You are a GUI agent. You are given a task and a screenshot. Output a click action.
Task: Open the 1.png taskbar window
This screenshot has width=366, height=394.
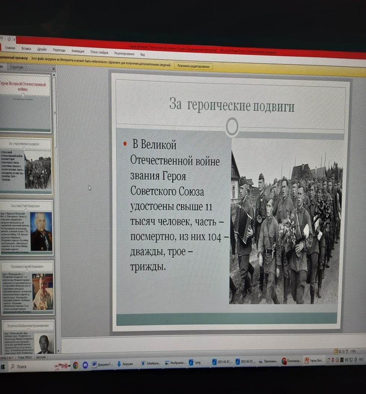pyautogui.click(x=195, y=362)
